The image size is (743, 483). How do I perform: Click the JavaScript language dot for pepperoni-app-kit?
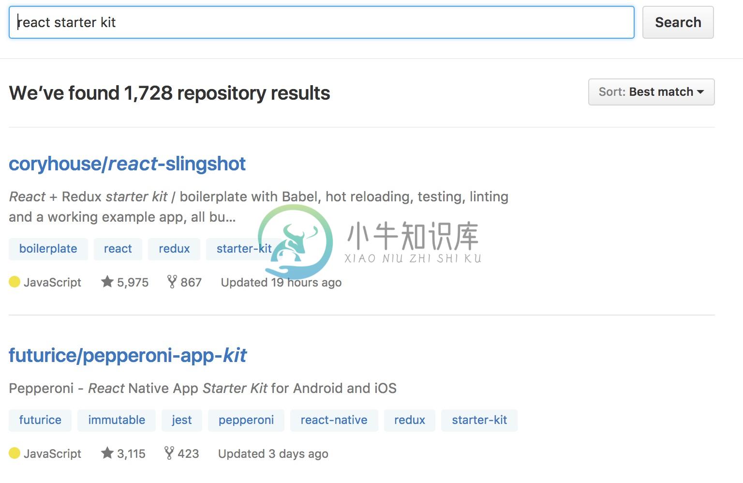(15, 453)
